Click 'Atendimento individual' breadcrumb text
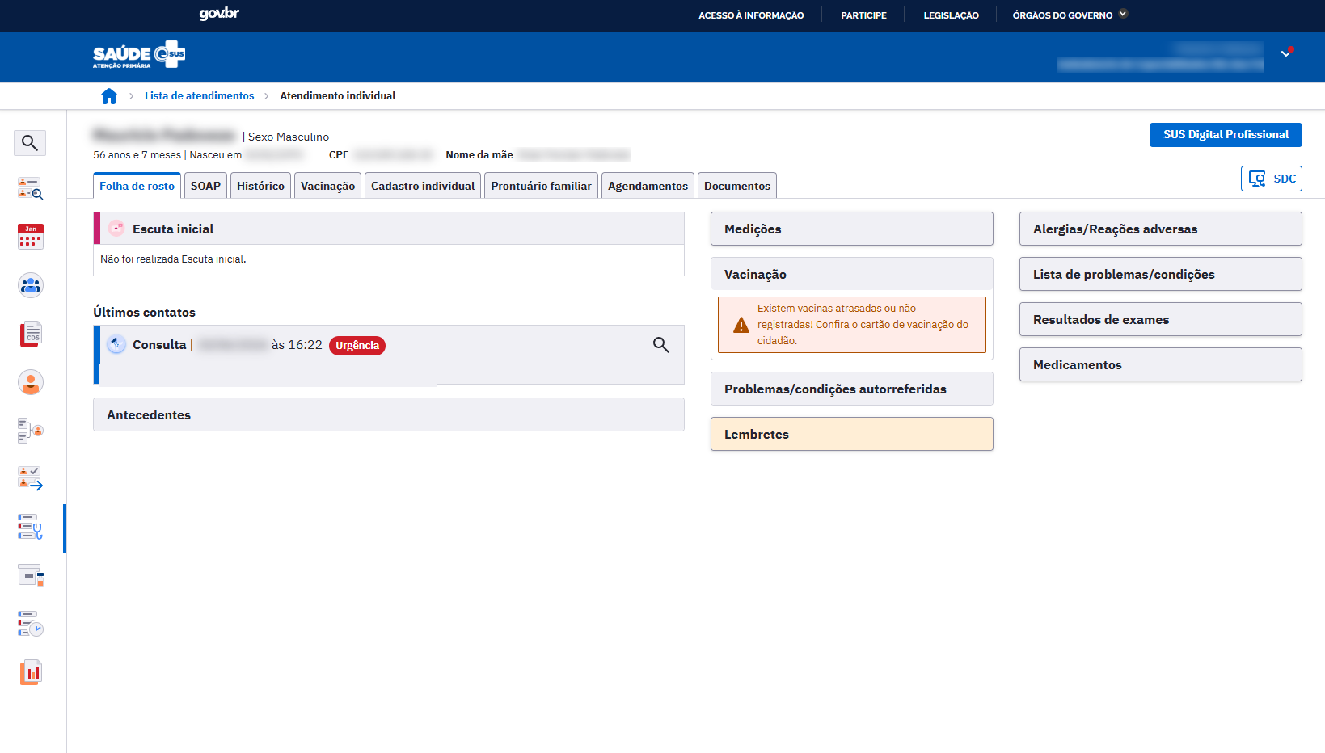Image resolution: width=1325 pixels, height=753 pixels. [x=338, y=95]
